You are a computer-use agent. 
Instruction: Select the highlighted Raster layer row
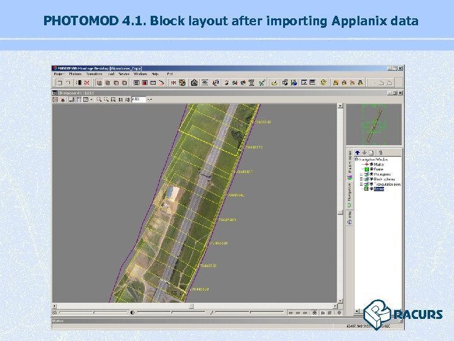coord(379,189)
